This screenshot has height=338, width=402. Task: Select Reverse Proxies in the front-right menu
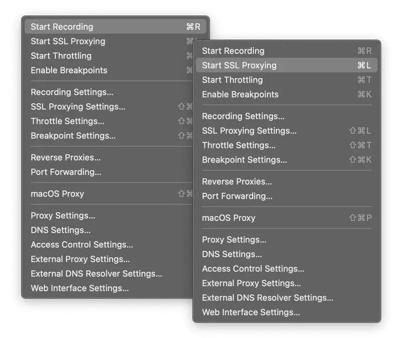[237, 181]
